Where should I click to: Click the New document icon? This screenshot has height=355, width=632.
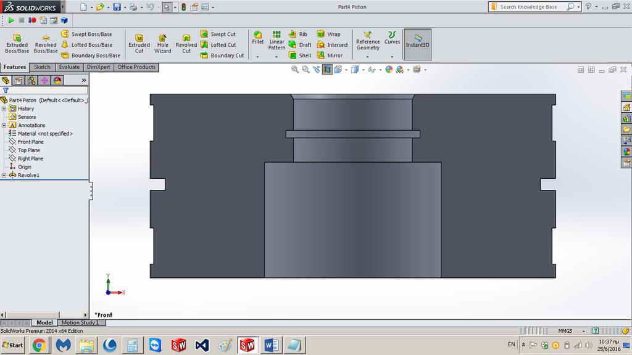(83, 7)
